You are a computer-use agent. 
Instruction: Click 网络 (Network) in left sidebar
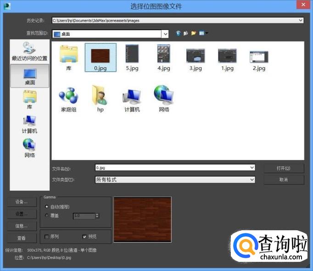30,148
